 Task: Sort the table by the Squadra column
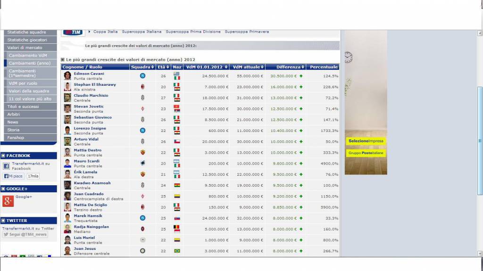coord(142,67)
